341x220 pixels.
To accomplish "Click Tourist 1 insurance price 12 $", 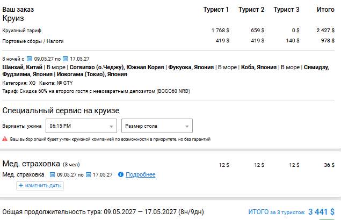I will pos(224,165).
